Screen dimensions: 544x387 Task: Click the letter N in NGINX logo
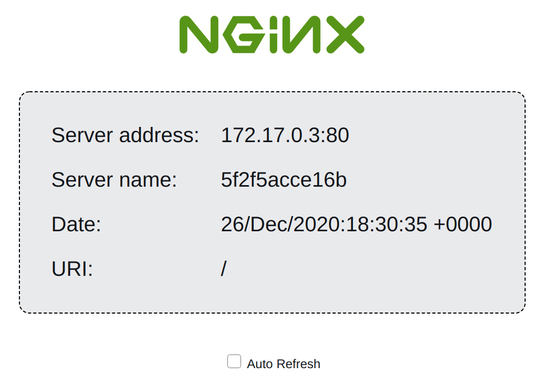coord(199,35)
